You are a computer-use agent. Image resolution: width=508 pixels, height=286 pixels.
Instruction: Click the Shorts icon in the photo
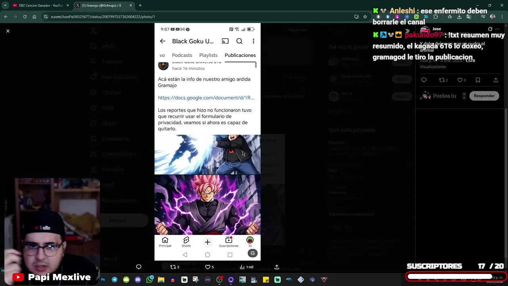(186, 242)
